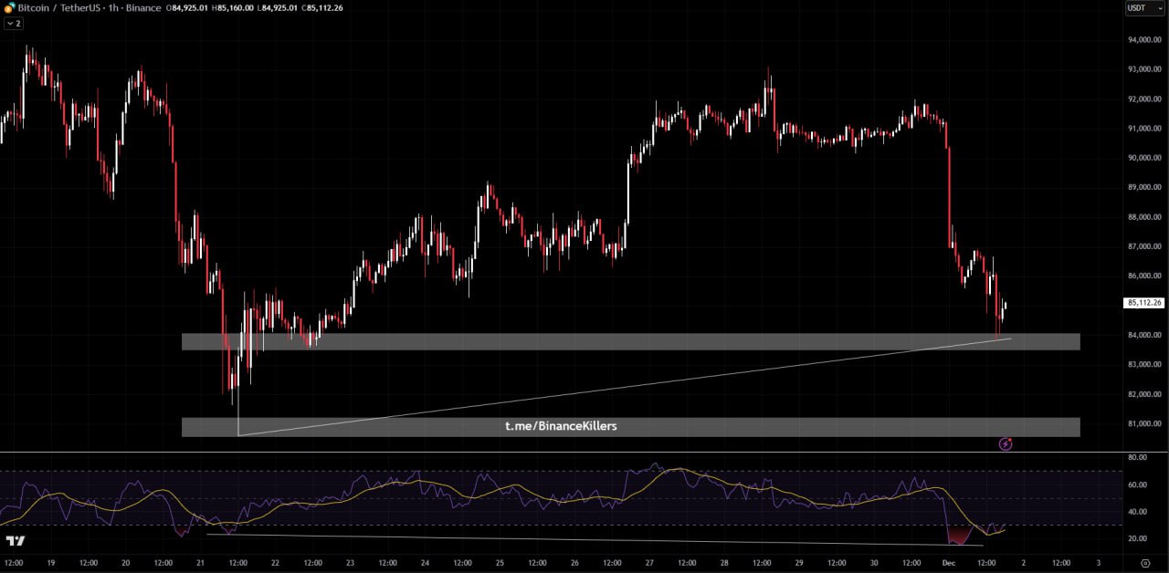Click the Dec date label on time axis
Screen dimensions: 1169x573
coord(948,564)
